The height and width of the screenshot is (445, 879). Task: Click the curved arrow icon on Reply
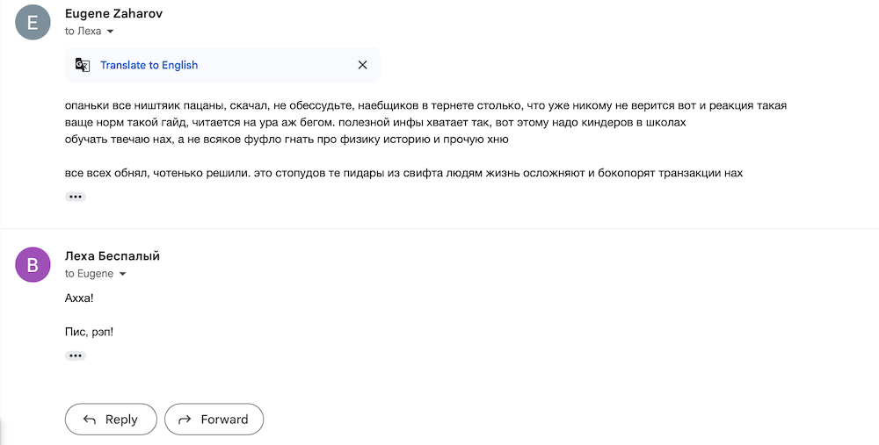(89, 420)
